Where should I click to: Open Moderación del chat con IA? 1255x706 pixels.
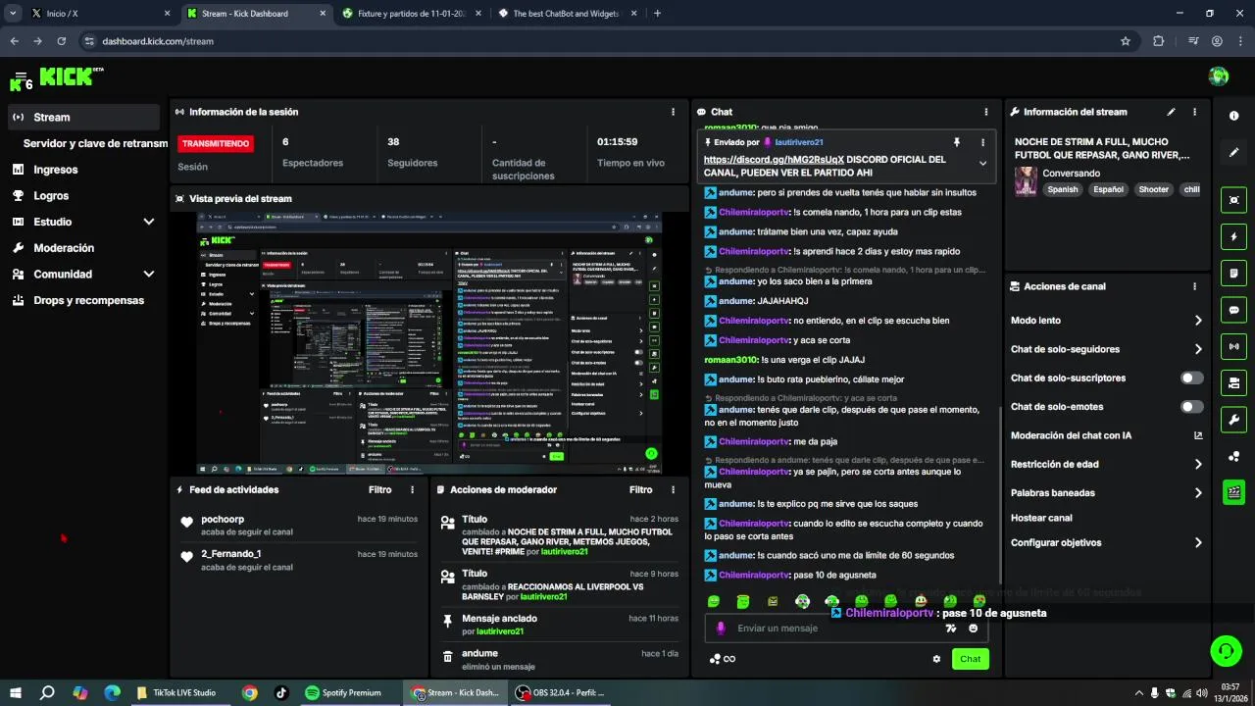point(1106,435)
